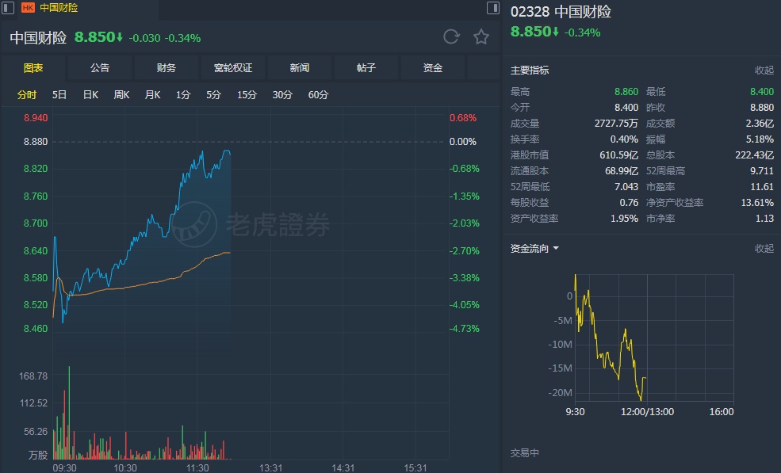This screenshot has width=781, height=473.
Task: Select the 周K chart period
Action: coord(121,95)
